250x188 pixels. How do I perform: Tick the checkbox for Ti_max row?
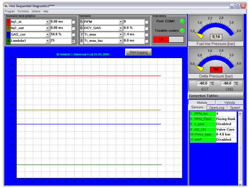point(147,35)
